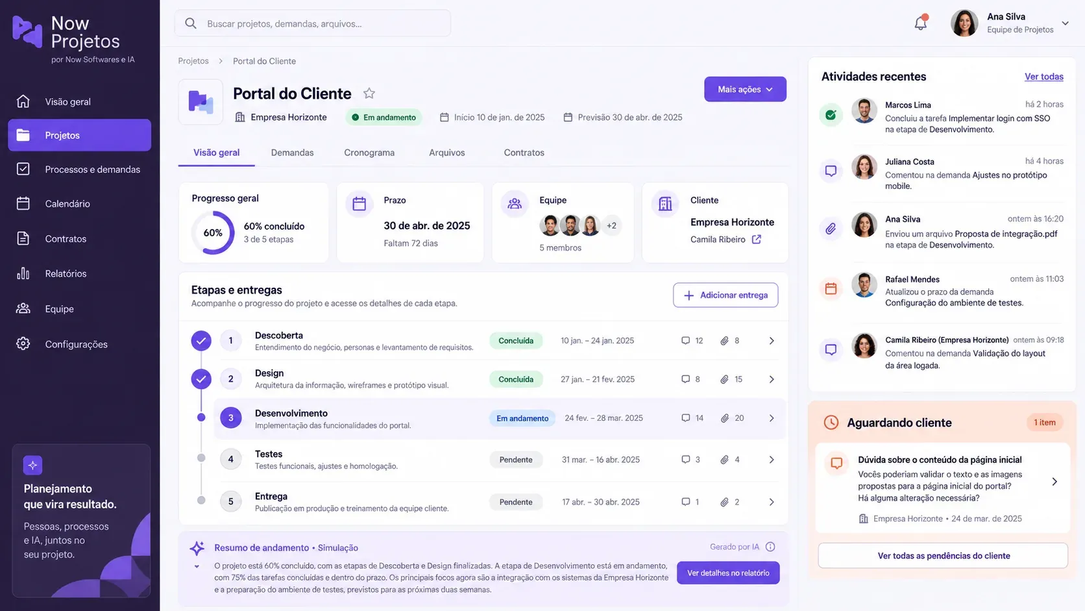The image size is (1085, 611).
Task: Expand the Descoberta stage chevron
Action: pyautogui.click(x=772, y=341)
